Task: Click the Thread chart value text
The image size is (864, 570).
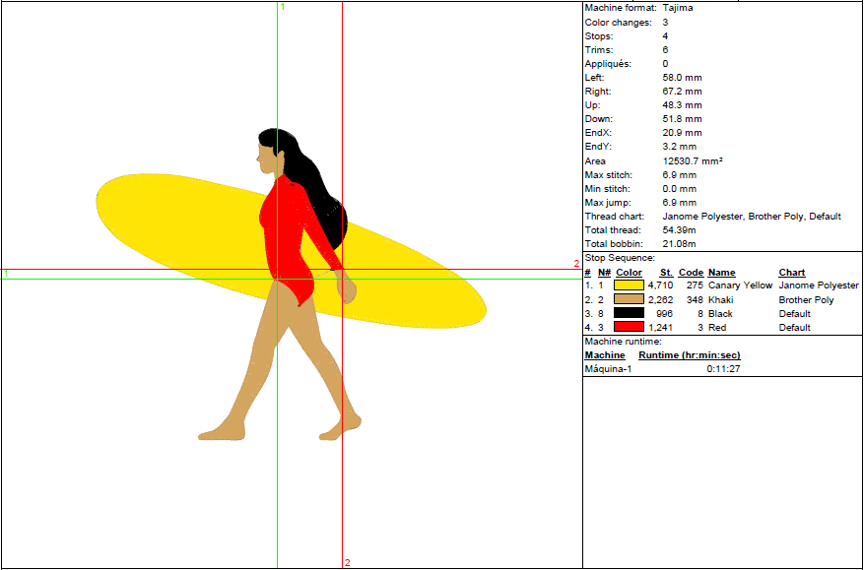Action: tap(751, 216)
